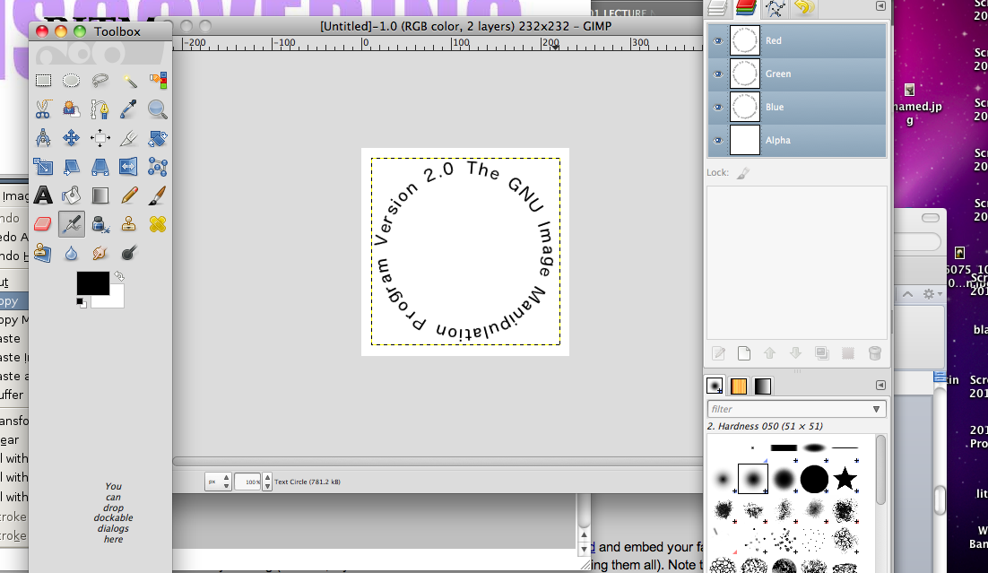988x573 pixels.
Task: Select the Cage Transform tool
Action: coord(158,167)
